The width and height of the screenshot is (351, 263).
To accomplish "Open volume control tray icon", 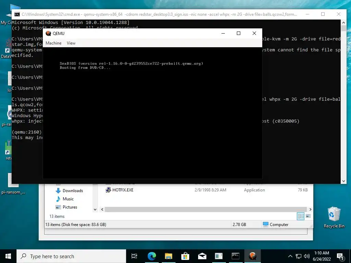I will click(307, 256).
